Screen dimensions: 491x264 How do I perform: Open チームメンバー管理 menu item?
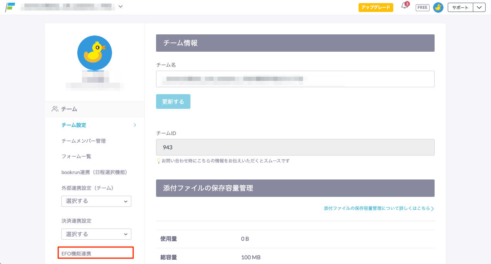83,141
